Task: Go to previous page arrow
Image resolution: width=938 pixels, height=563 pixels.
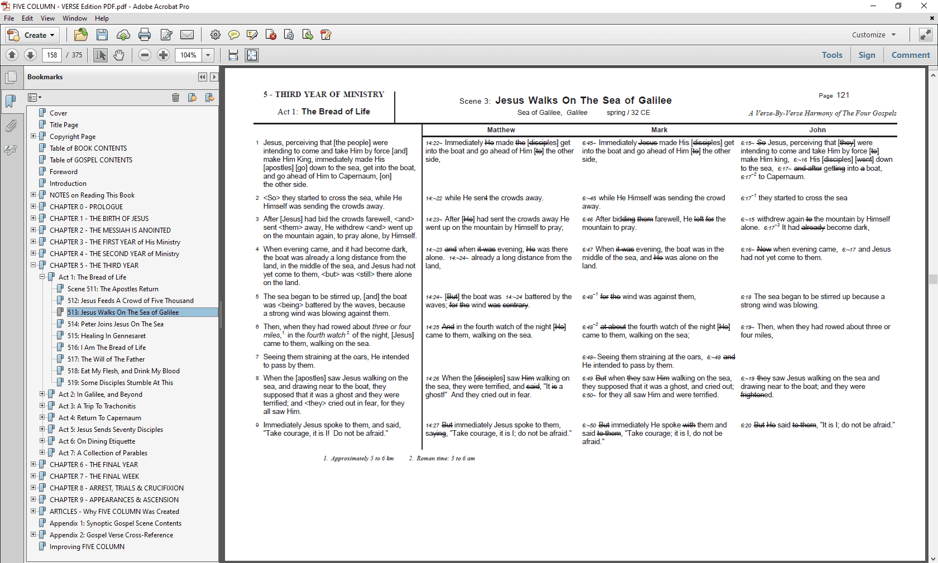Action: [x=12, y=55]
